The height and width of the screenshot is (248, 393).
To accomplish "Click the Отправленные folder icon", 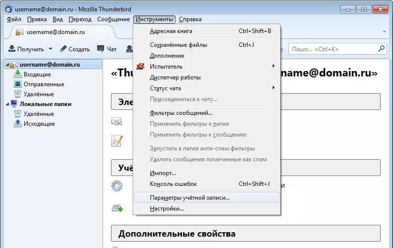I will (x=18, y=84).
